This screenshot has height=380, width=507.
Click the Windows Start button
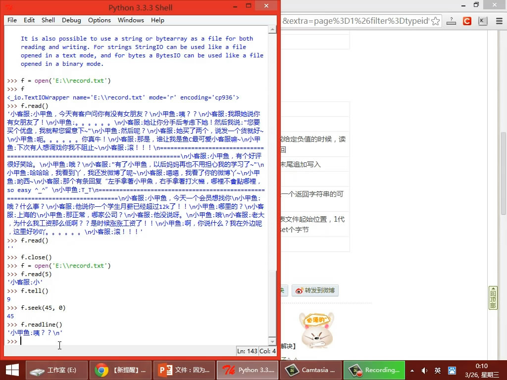12,370
